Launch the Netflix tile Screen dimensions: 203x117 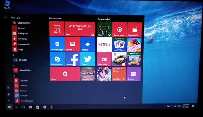pyautogui.click(x=104, y=45)
